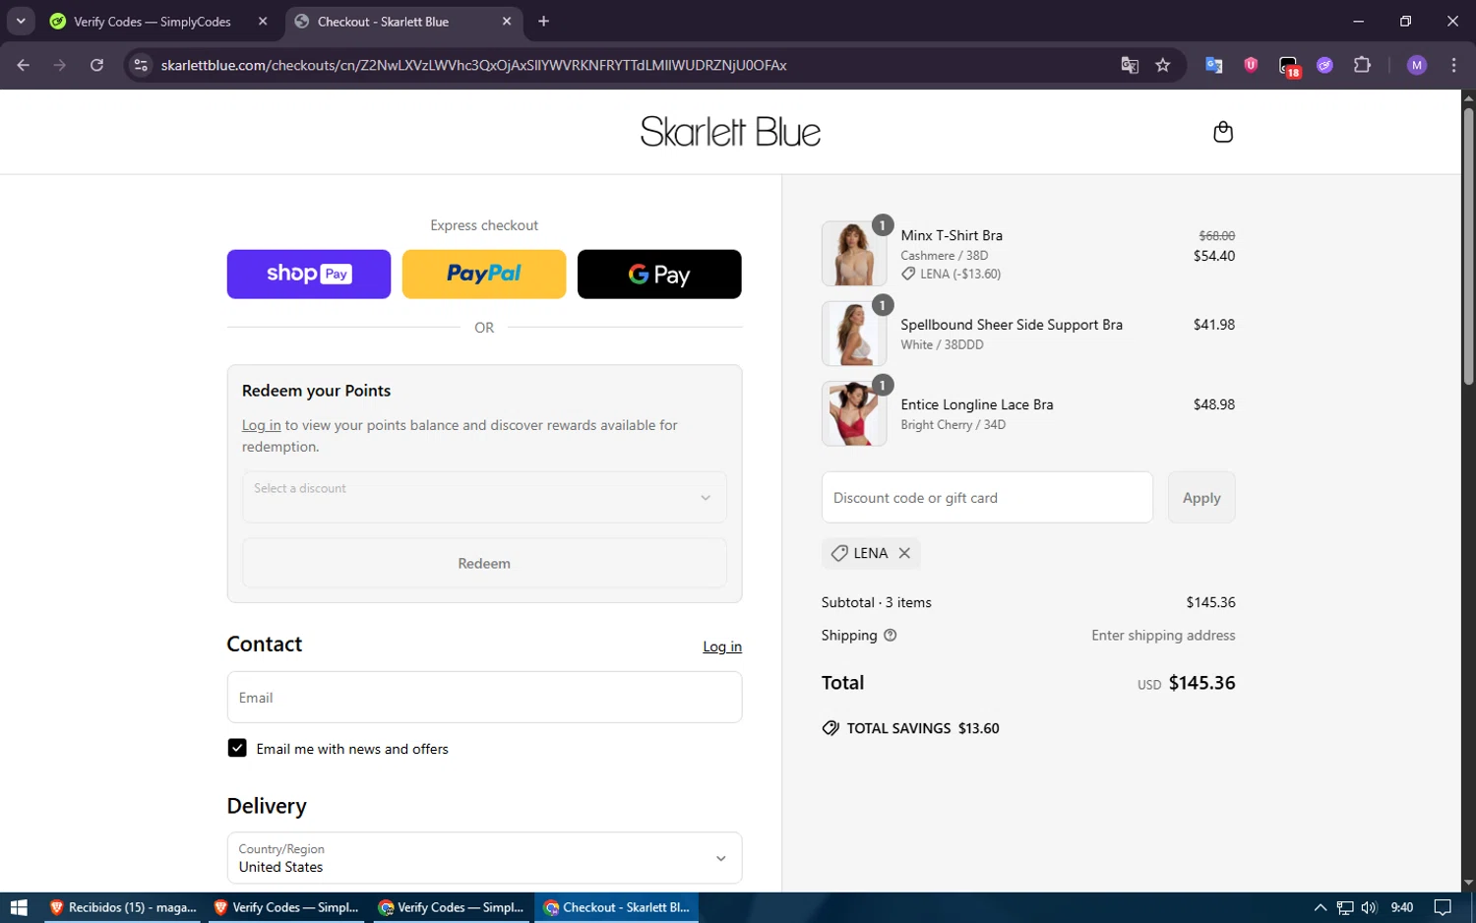Pay with Google Pay express checkout
1476x923 pixels.
pyautogui.click(x=659, y=274)
